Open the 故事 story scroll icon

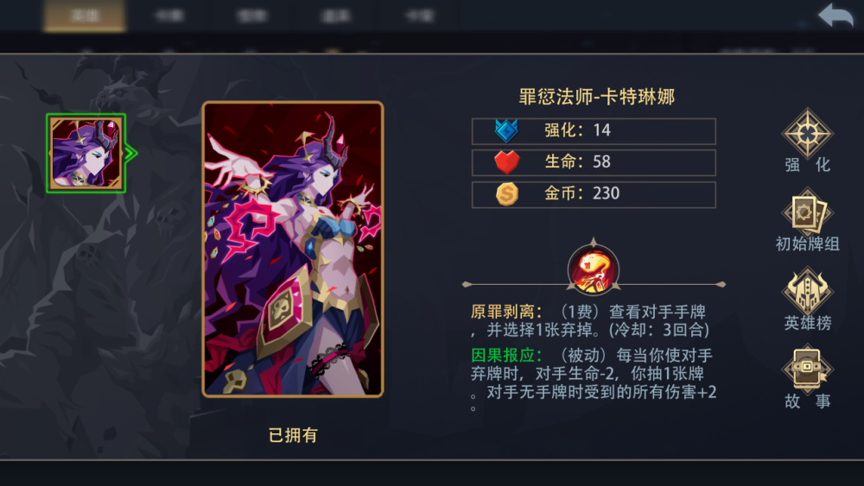click(x=807, y=369)
